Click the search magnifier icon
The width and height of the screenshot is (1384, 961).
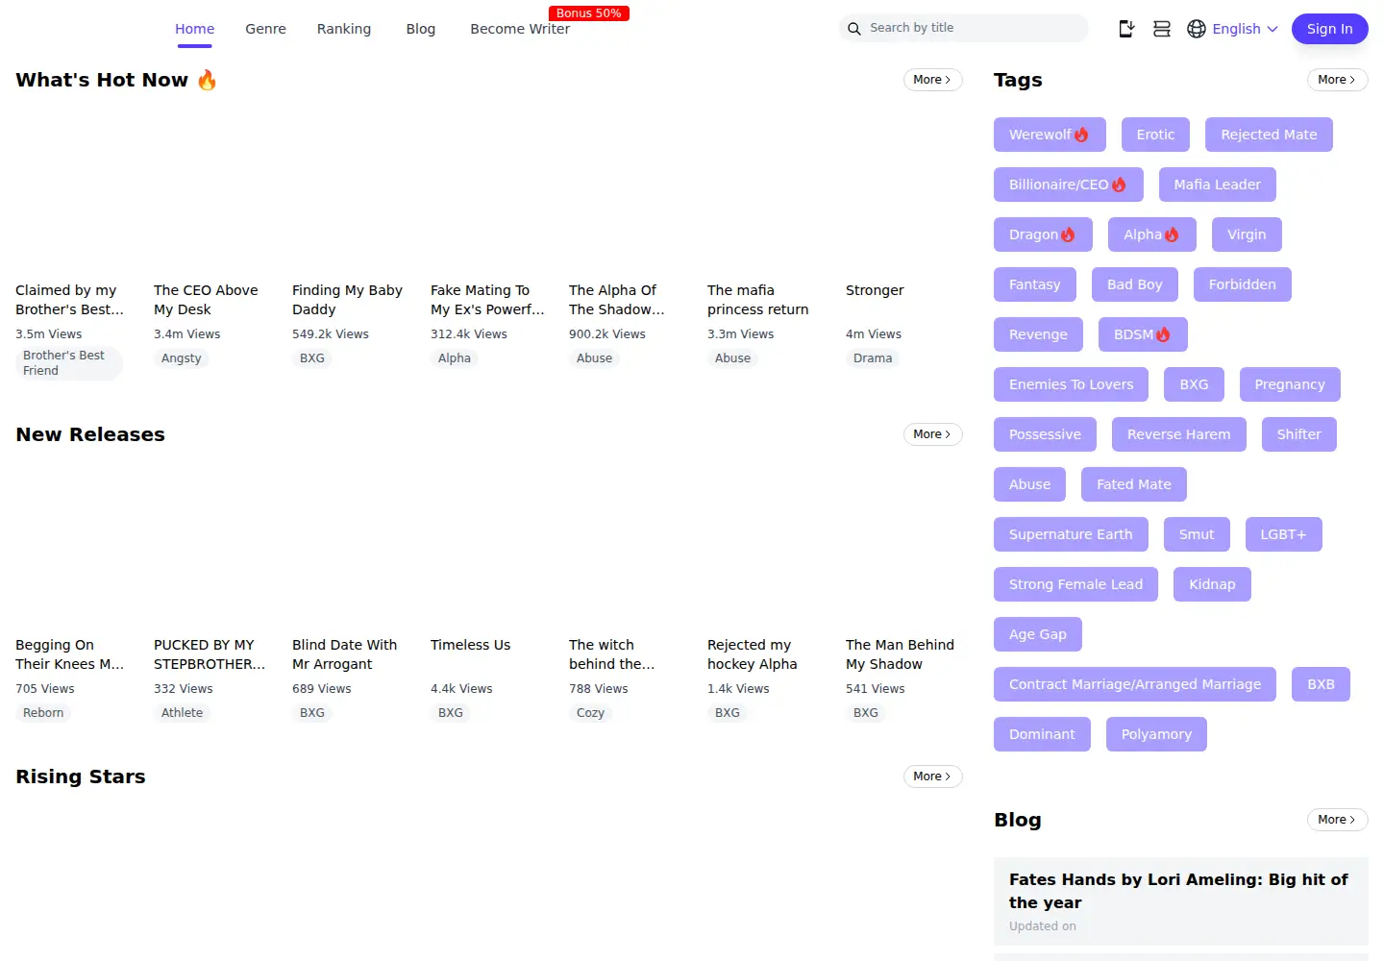coord(853,29)
